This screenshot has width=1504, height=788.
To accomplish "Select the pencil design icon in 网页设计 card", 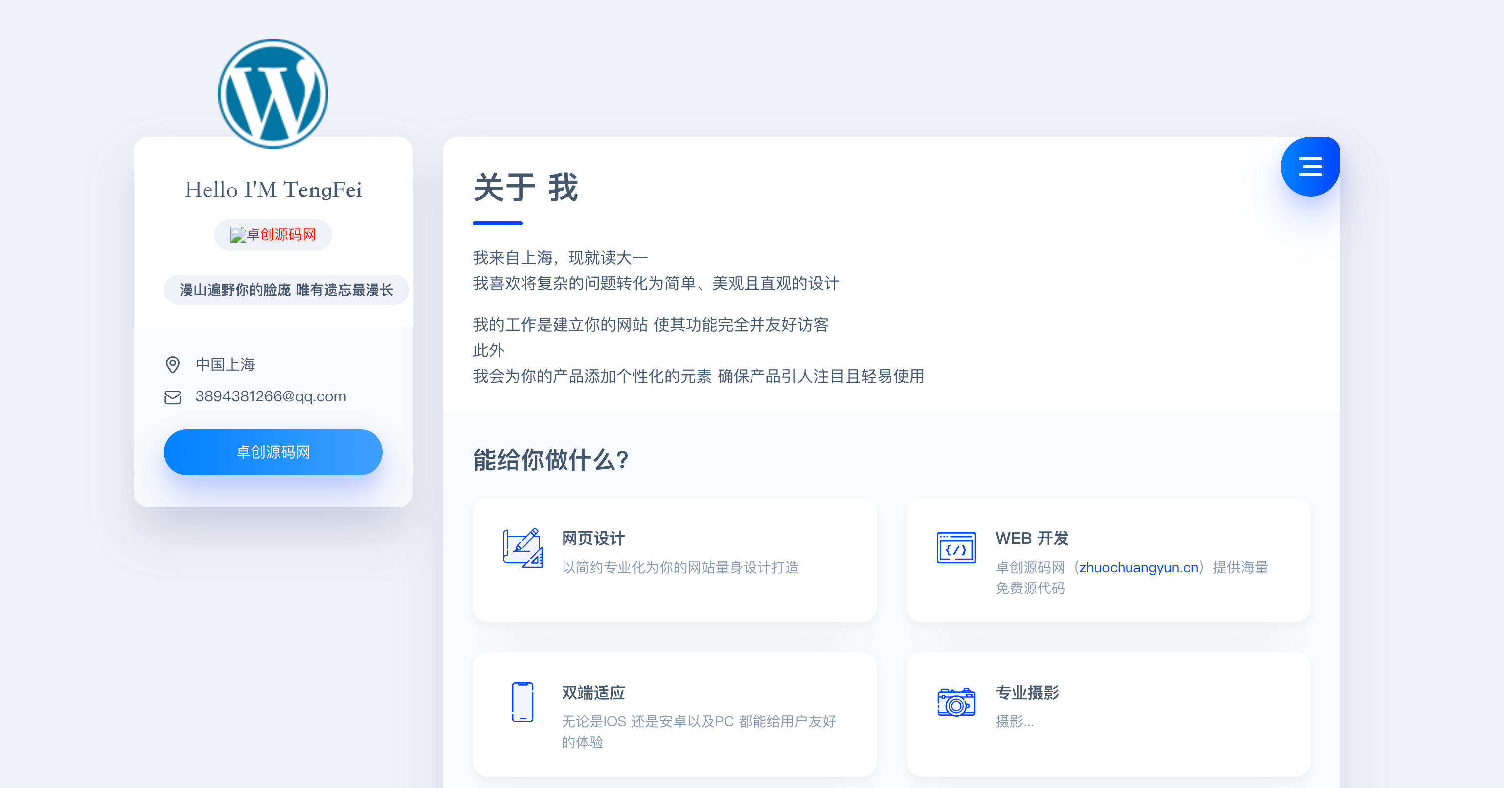I will pos(522,550).
